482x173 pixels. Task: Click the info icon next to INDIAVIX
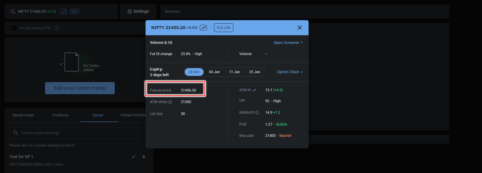coord(257,113)
